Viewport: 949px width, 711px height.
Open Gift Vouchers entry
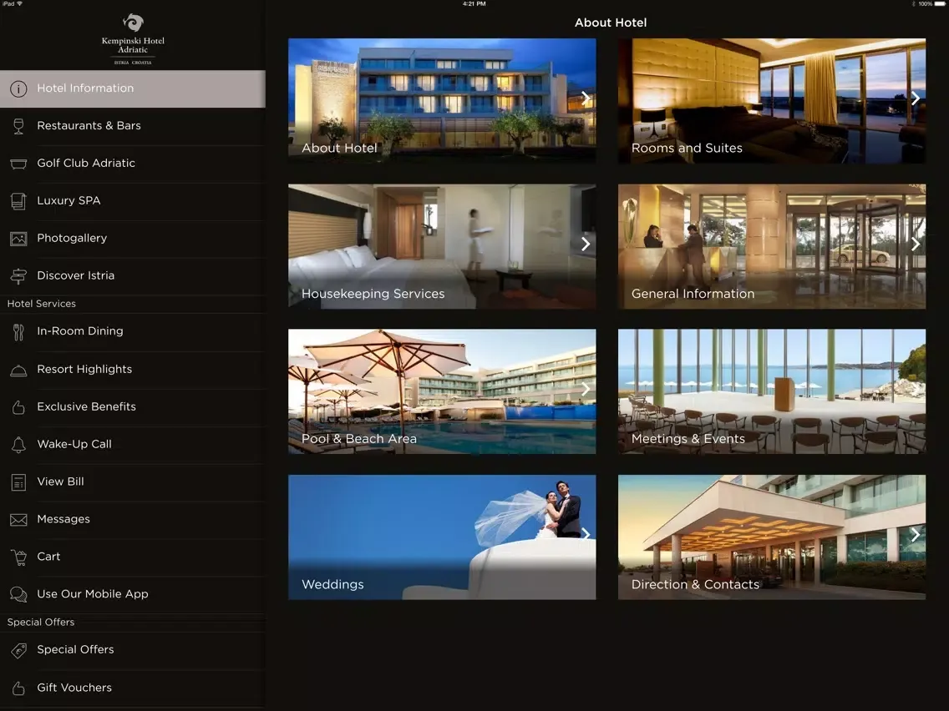(x=133, y=688)
